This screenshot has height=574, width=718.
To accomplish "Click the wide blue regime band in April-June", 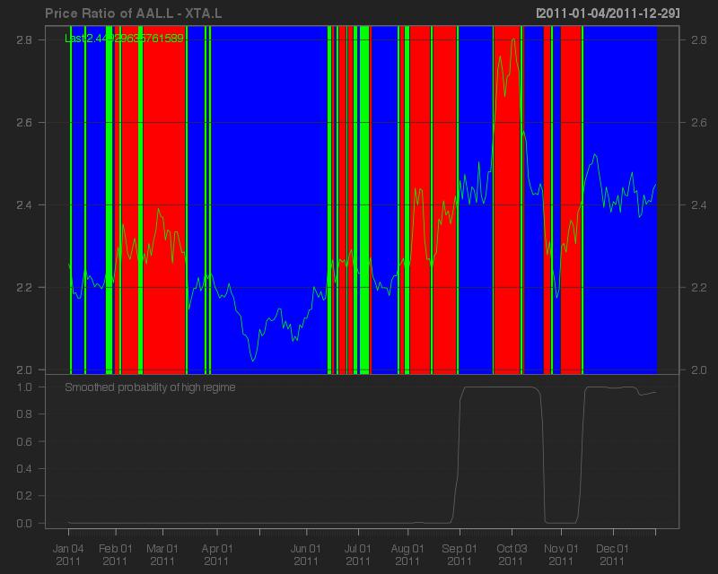I will tap(269, 200).
